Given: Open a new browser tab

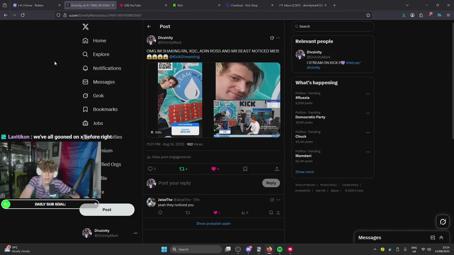Looking at the screenshot, I should (334, 5).
